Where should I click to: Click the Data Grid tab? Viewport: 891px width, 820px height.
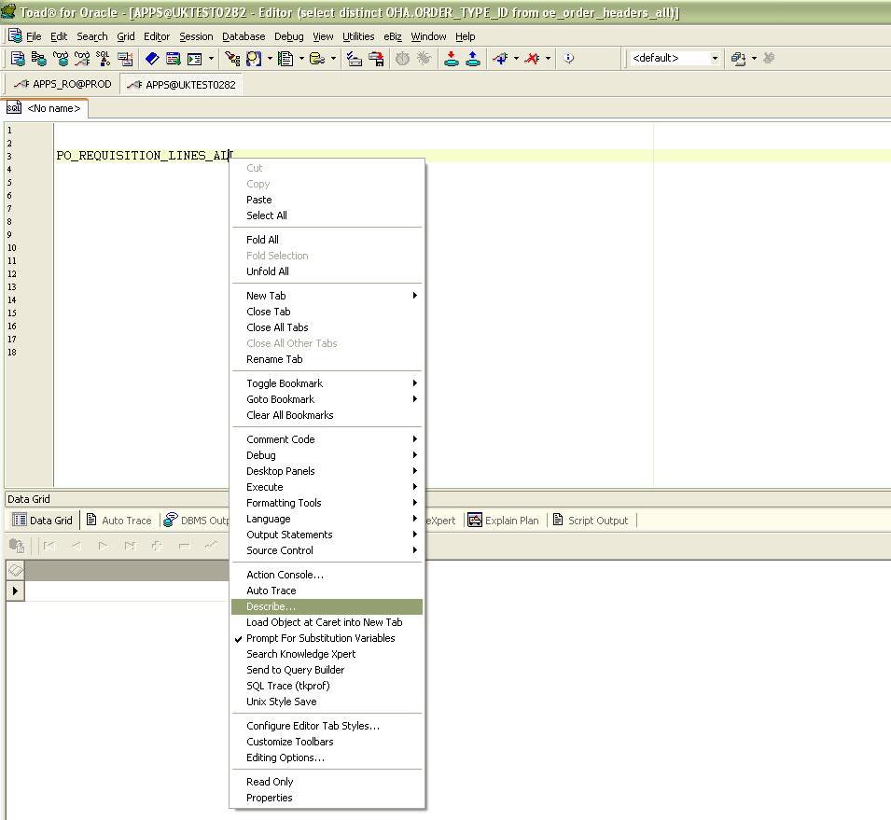coord(43,521)
